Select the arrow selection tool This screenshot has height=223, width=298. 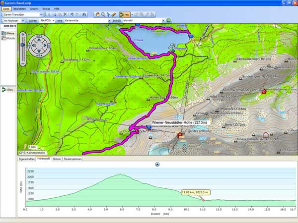click(x=108, y=14)
